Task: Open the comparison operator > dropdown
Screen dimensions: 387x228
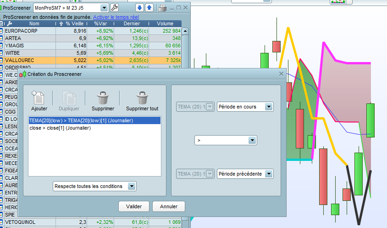Action: [x=252, y=140]
